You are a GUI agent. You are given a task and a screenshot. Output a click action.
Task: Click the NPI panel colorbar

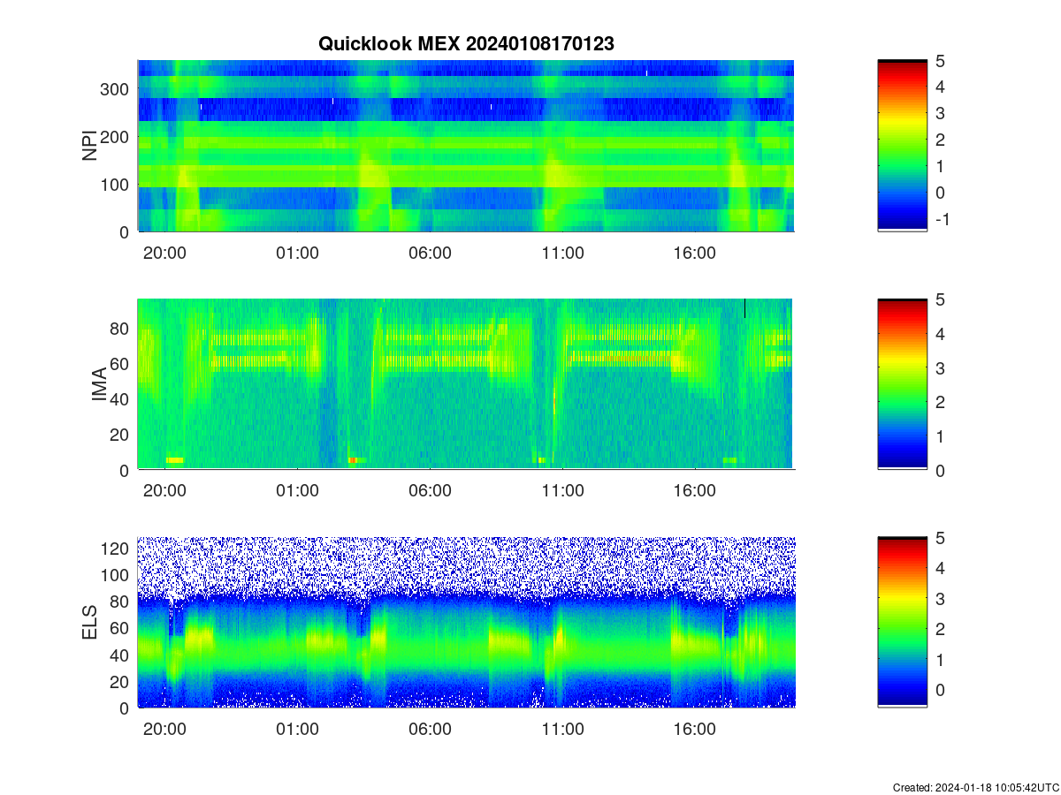[903, 146]
